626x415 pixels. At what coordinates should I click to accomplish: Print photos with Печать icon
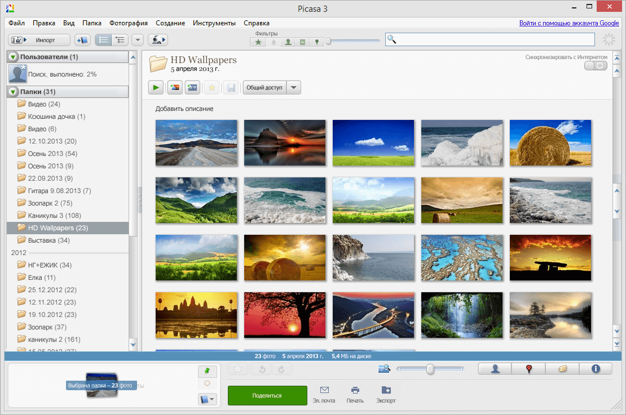[x=355, y=395]
